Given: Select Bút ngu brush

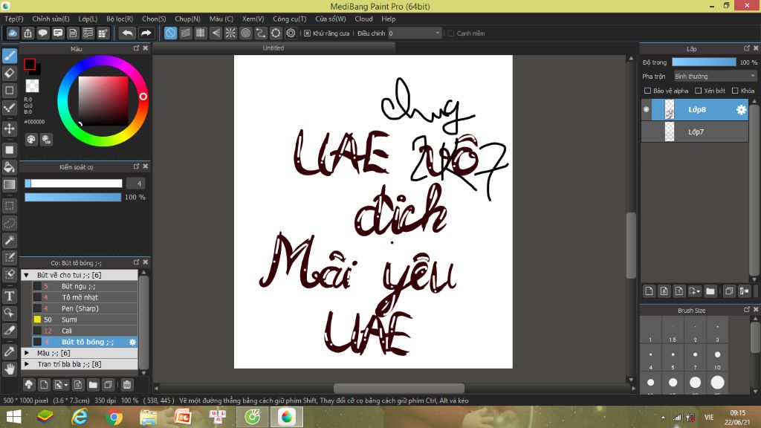Looking at the screenshot, I should [x=85, y=286].
